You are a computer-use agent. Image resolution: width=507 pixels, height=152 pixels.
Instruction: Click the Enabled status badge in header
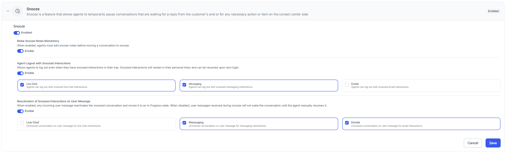(493, 11)
